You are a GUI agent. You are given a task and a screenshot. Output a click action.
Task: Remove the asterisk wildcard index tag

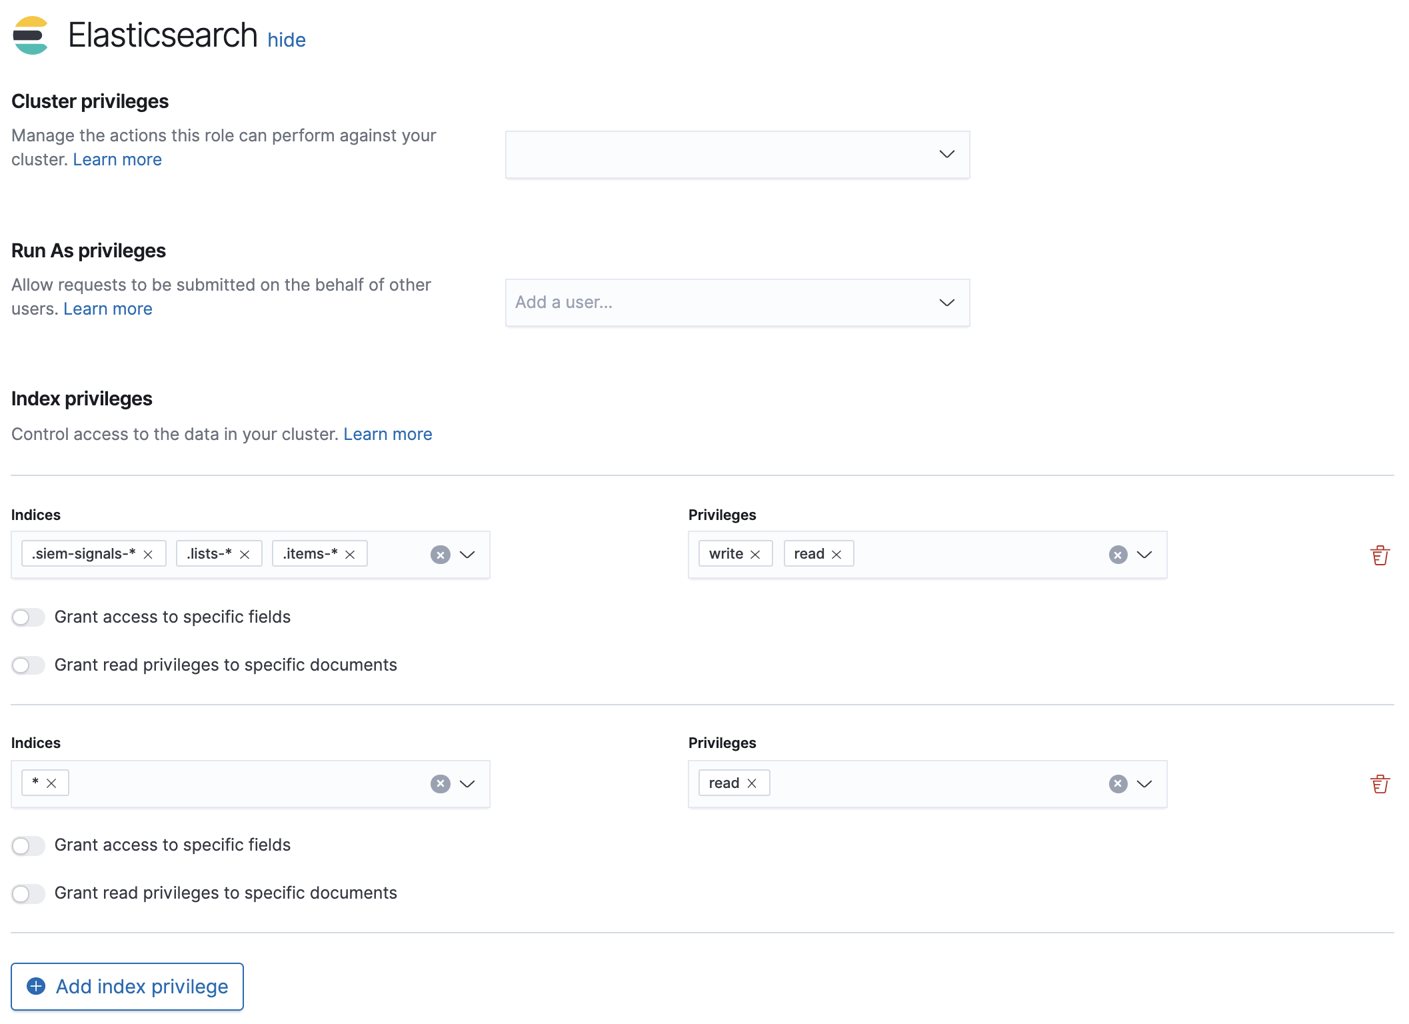point(51,783)
